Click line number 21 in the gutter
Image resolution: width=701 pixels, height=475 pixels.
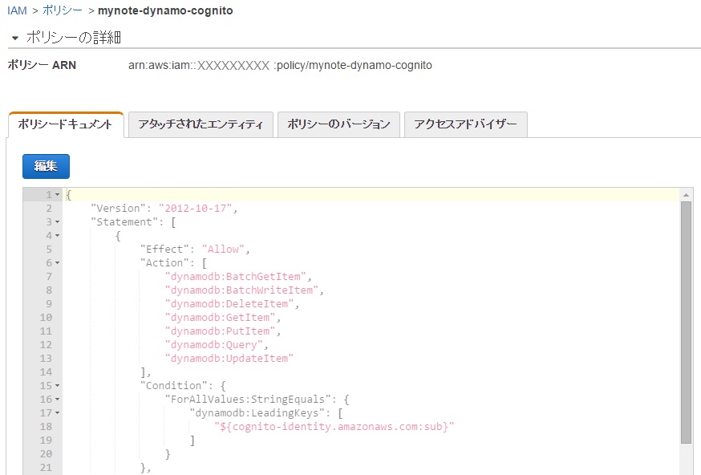46,468
